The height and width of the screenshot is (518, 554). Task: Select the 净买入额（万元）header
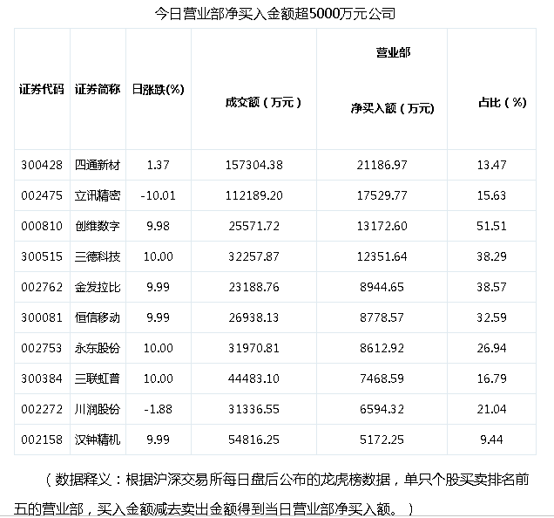pos(392,108)
